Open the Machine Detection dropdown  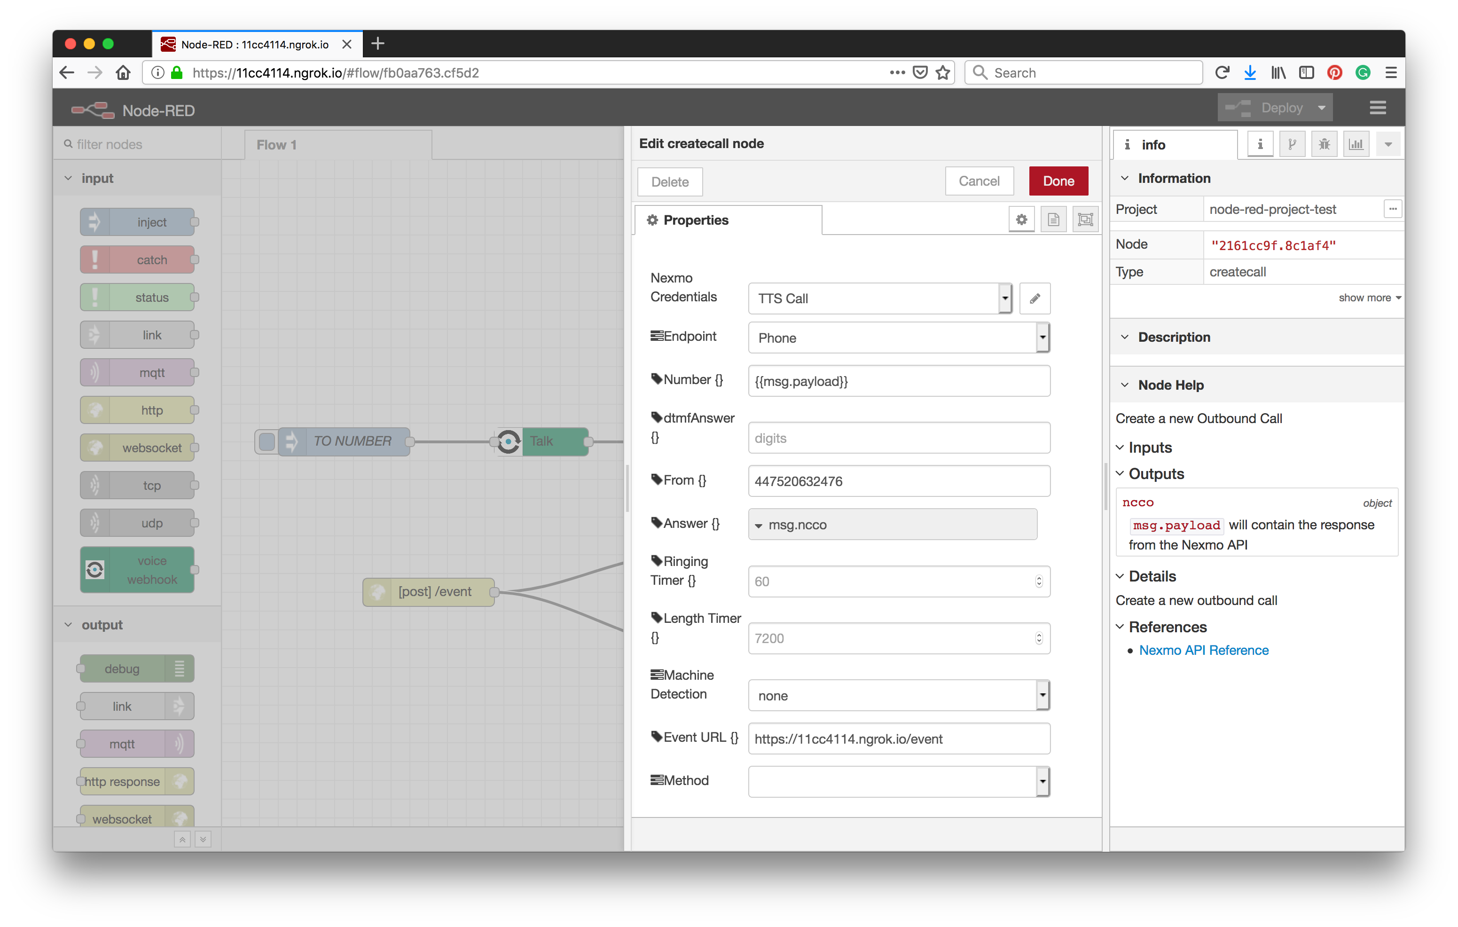(899, 695)
